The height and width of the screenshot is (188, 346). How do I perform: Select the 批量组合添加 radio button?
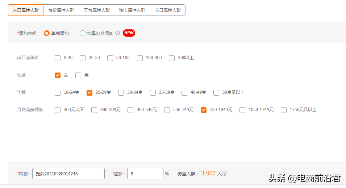click(x=83, y=33)
